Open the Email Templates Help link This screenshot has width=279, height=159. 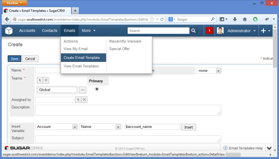[246, 148]
